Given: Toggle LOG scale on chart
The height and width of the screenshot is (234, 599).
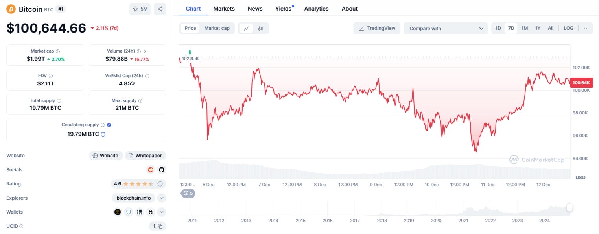Looking at the screenshot, I should pyautogui.click(x=568, y=28).
